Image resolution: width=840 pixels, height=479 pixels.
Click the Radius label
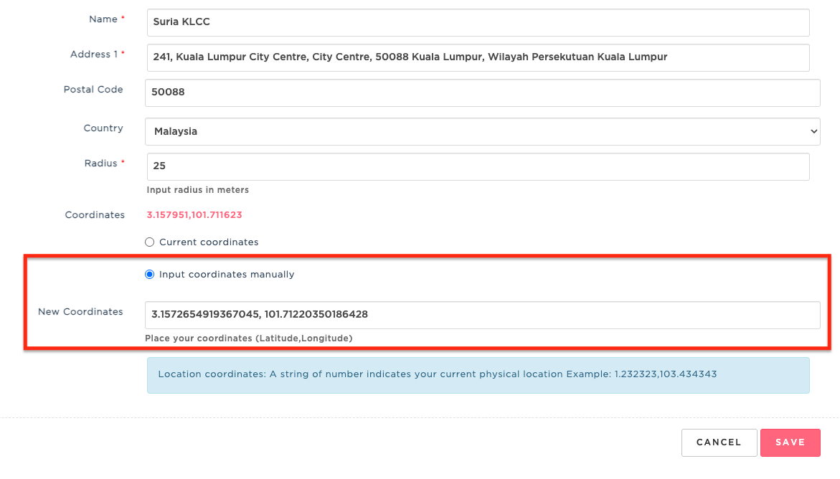100,163
